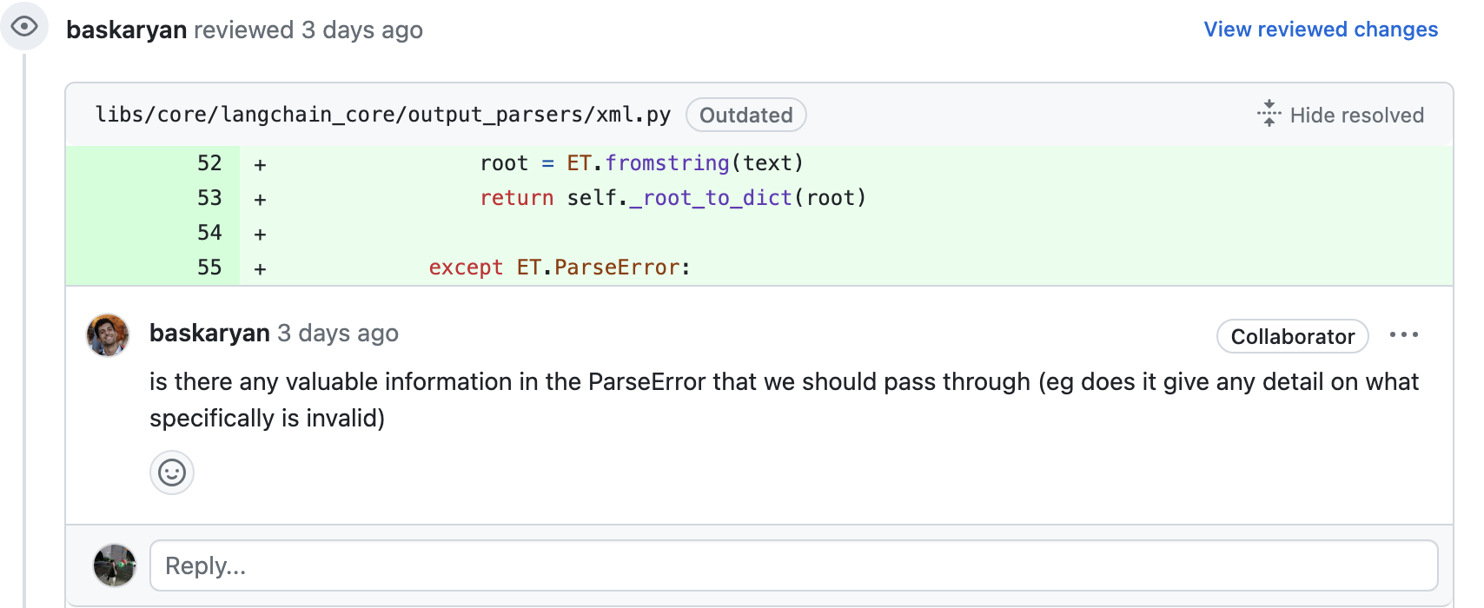Image resolution: width=1484 pixels, height=608 pixels.
Task: Click the Reply text field
Action: (x=794, y=565)
